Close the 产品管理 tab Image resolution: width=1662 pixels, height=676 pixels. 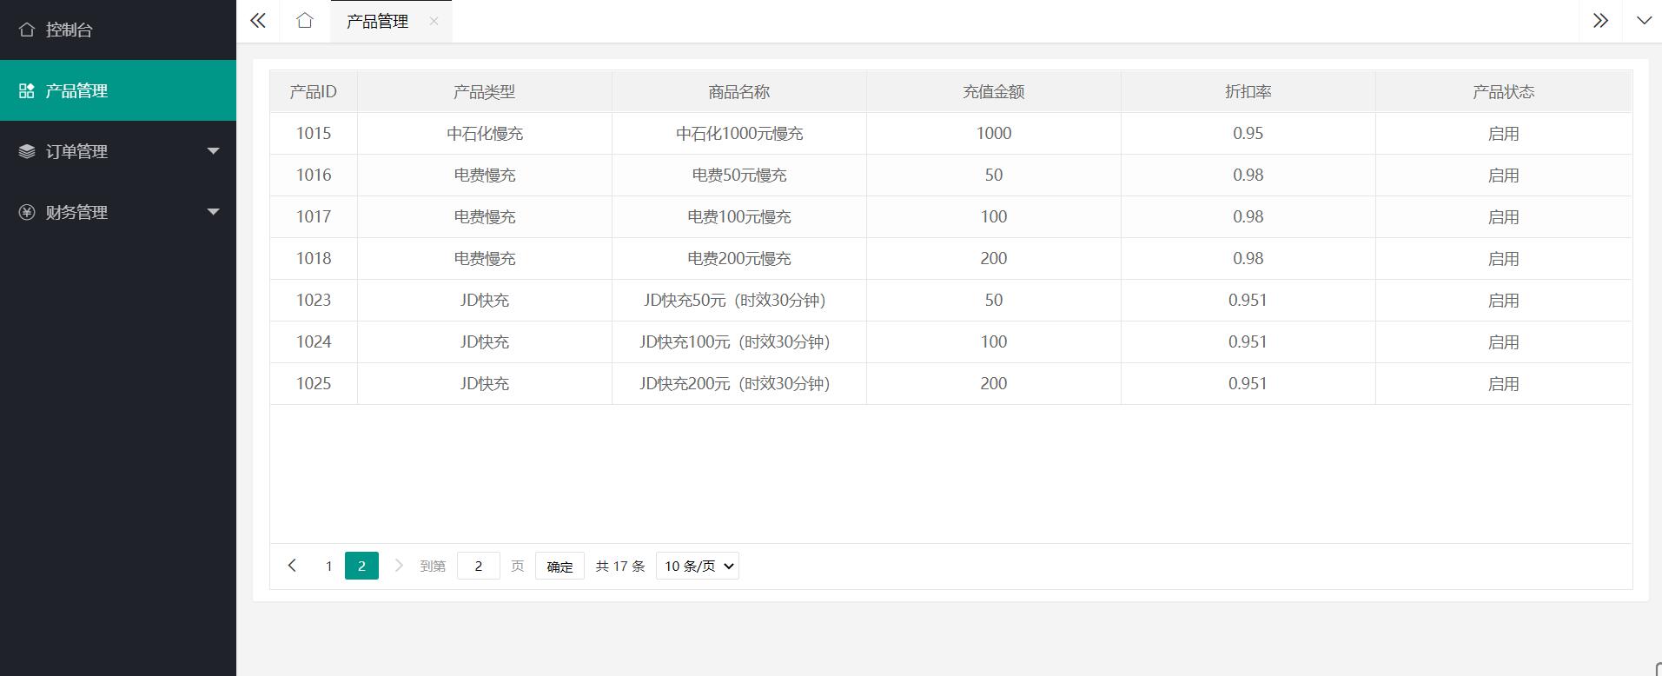coord(434,21)
